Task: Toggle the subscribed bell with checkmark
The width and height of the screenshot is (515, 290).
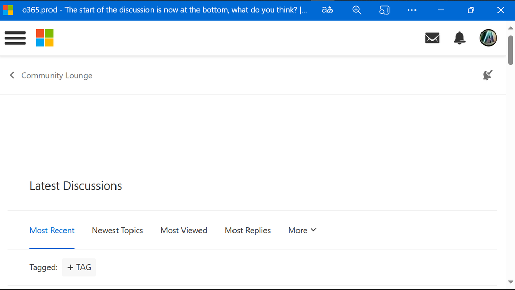Action: (487, 75)
